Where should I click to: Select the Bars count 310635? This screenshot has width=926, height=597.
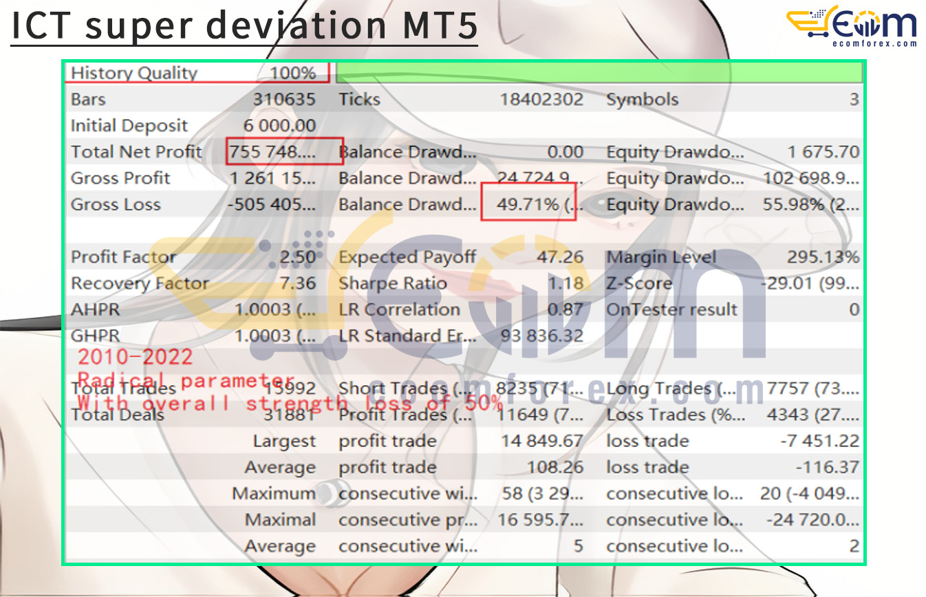click(283, 100)
